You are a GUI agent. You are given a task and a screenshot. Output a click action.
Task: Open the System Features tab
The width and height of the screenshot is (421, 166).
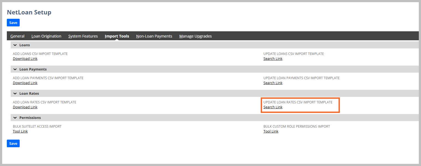pos(83,36)
